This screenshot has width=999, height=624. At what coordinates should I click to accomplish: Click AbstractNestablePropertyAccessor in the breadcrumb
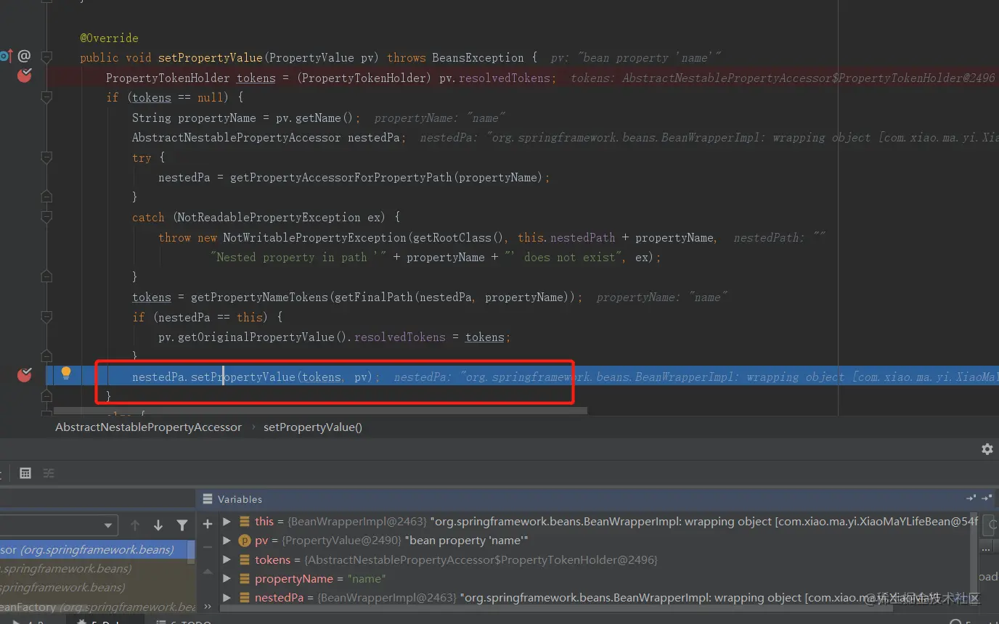pos(148,427)
